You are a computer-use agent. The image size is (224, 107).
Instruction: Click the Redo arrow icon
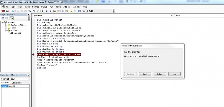pos(38,11)
